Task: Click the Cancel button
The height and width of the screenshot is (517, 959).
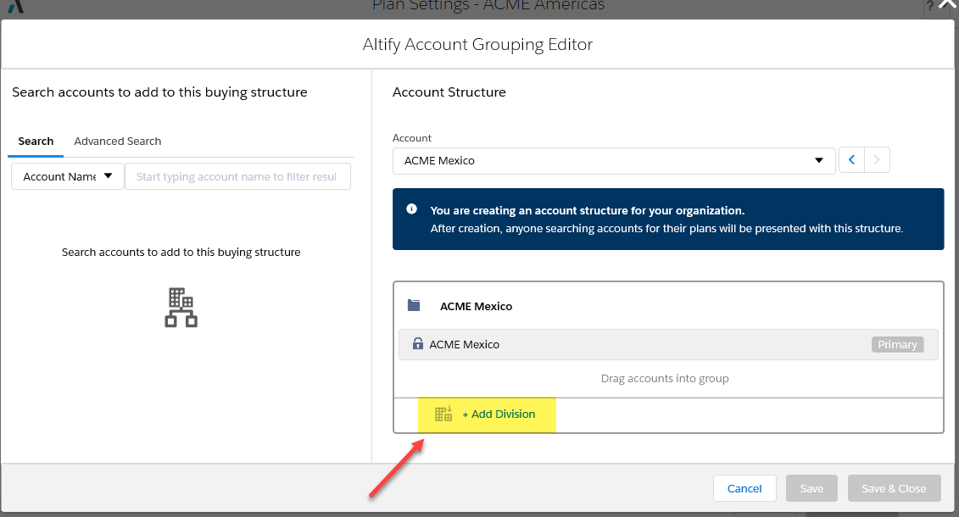Action: [x=744, y=488]
